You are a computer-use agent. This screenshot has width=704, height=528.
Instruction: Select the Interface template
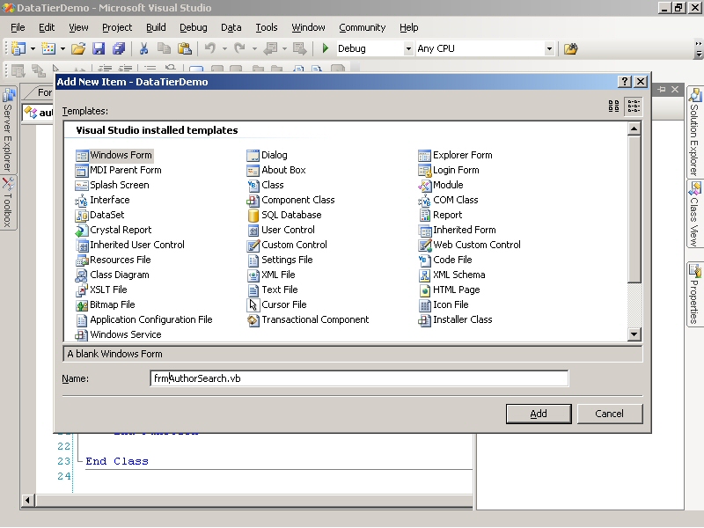click(x=102, y=200)
